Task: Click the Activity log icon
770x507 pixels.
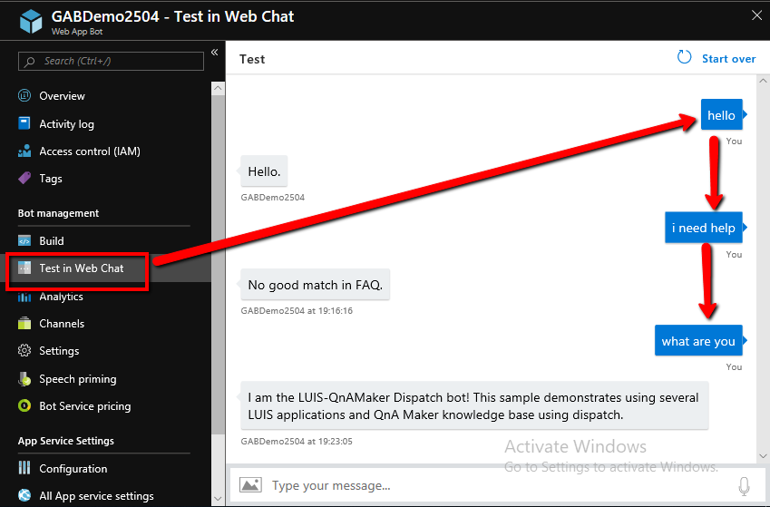Action: (x=24, y=123)
